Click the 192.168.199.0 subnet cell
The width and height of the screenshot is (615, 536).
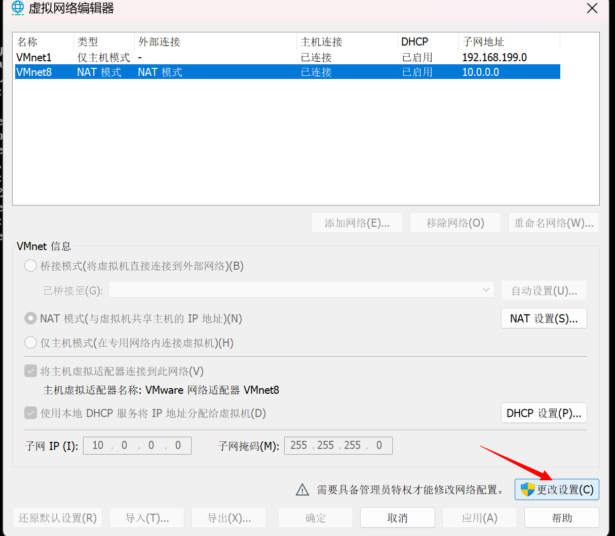(x=494, y=57)
